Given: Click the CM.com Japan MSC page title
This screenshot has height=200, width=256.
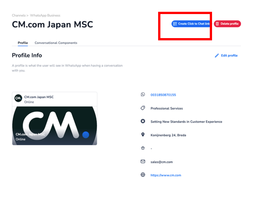Looking at the screenshot, I should pos(53,24).
